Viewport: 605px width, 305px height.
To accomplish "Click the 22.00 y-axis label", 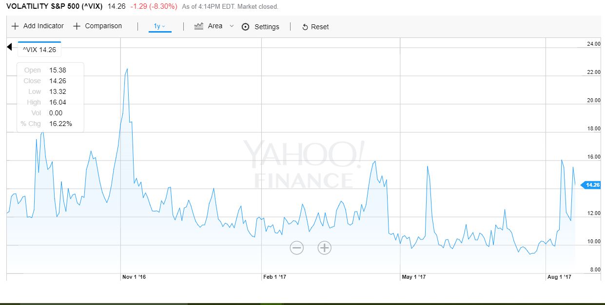I will pos(594,72).
